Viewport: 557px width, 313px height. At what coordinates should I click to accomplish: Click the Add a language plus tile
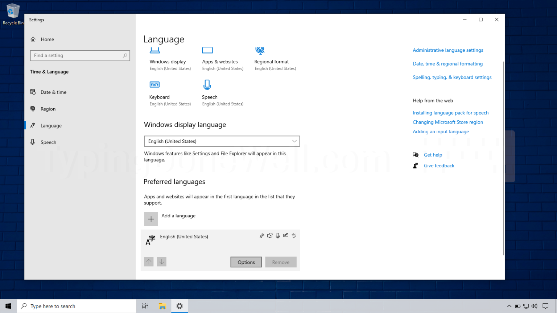151,219
